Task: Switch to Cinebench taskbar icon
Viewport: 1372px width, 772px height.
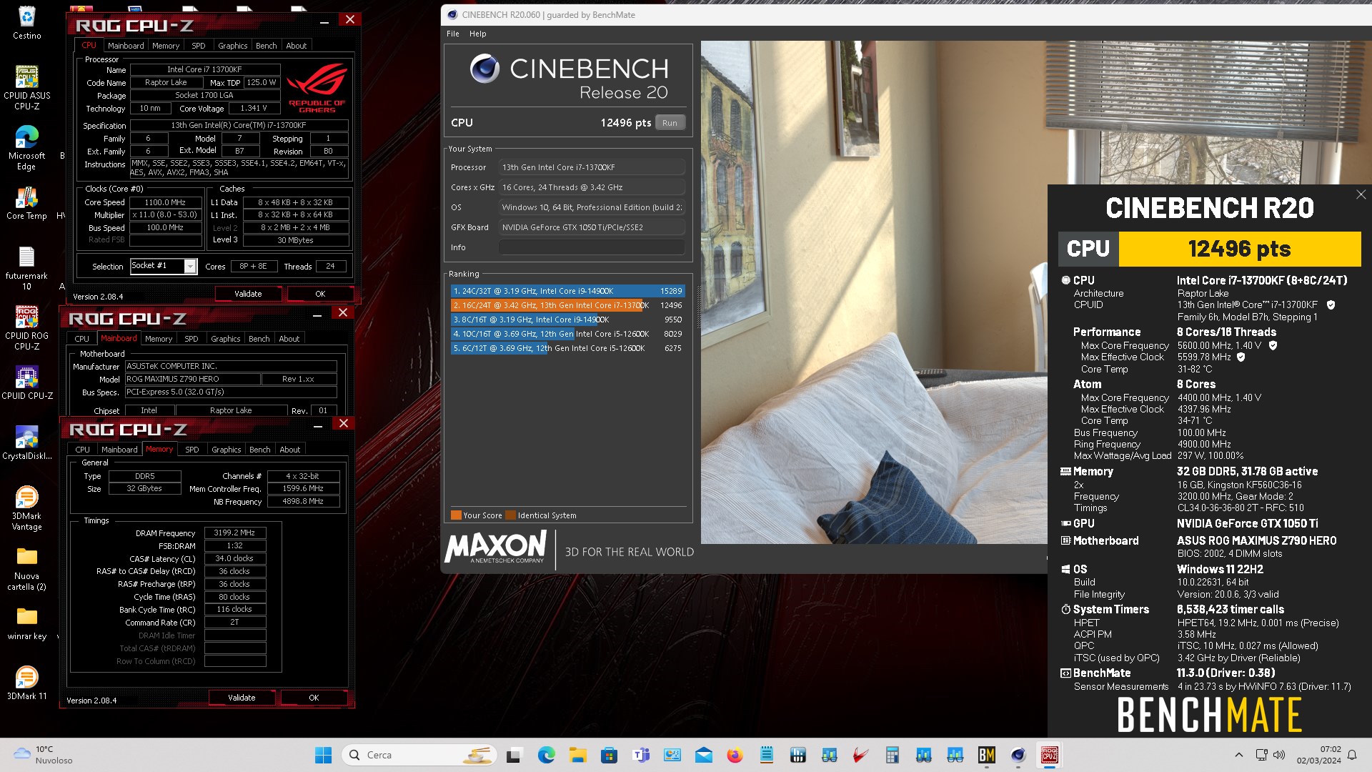Action: point(1018,755)
